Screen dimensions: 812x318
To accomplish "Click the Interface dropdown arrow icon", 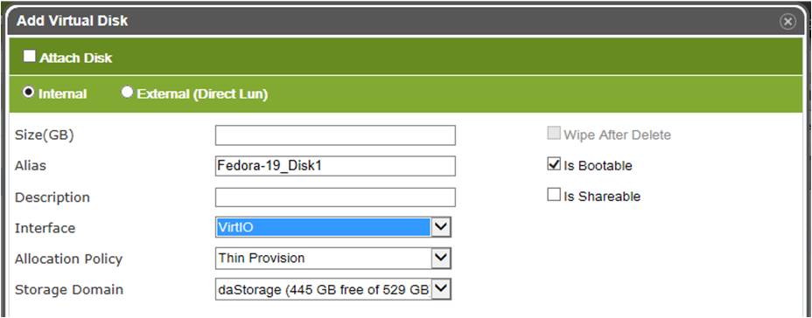I will click(441, 227).
